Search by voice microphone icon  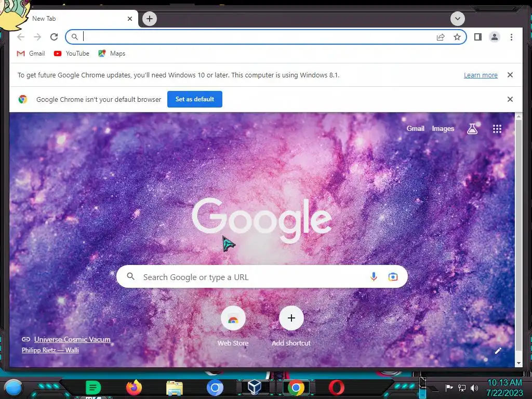[374, 277]
